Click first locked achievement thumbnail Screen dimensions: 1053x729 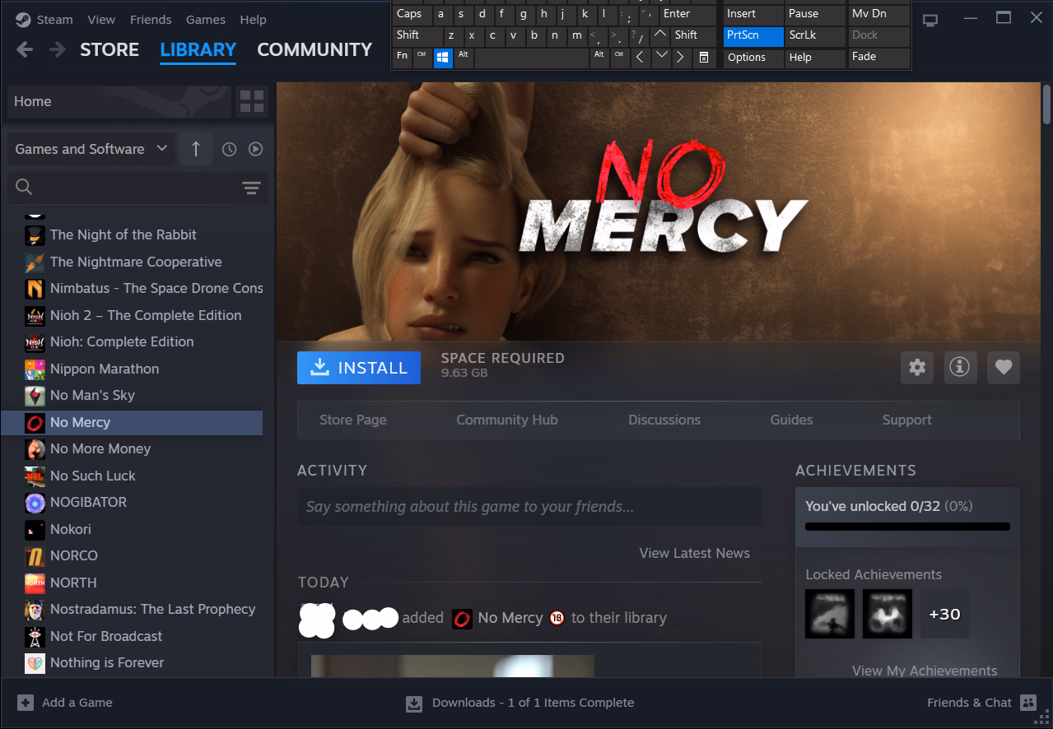click(830, 614)
